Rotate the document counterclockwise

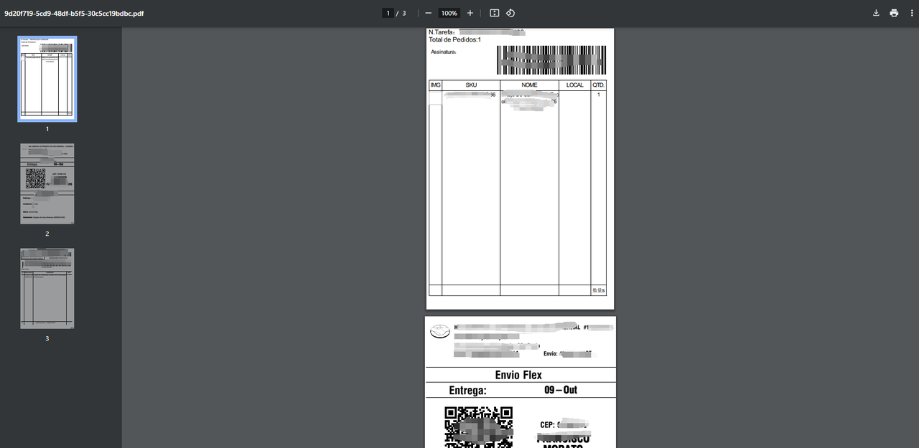point(510,13)
